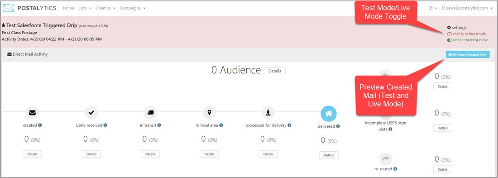Click the blue house delivered icon
The width and height of the screenshot is (498, 178).
pyautogui.click(x=329, y=114)
